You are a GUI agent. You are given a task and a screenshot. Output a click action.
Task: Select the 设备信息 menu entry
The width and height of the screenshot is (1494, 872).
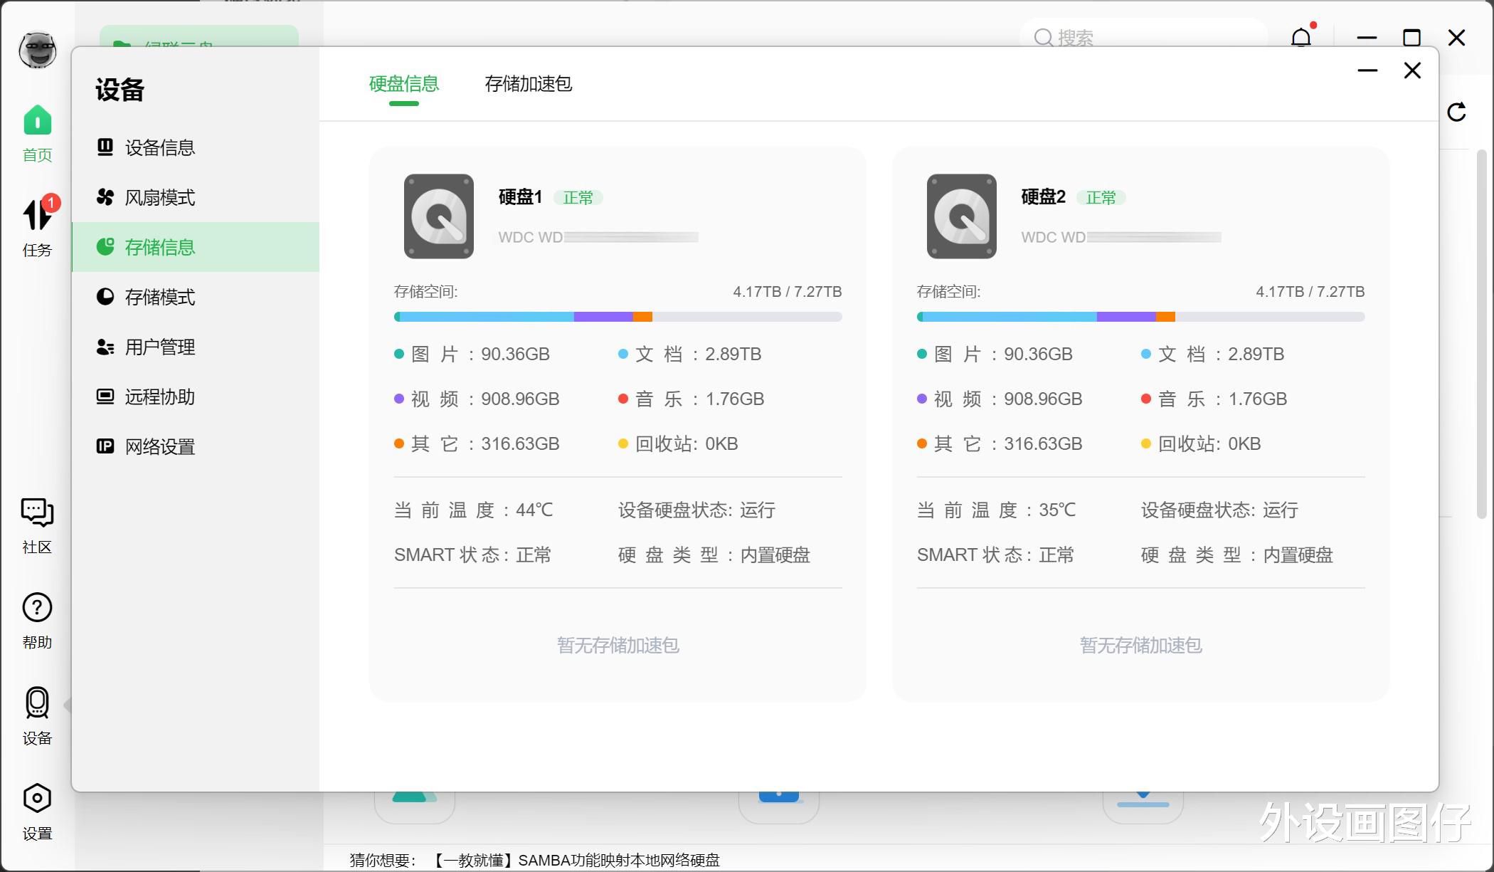coord(159,147)
